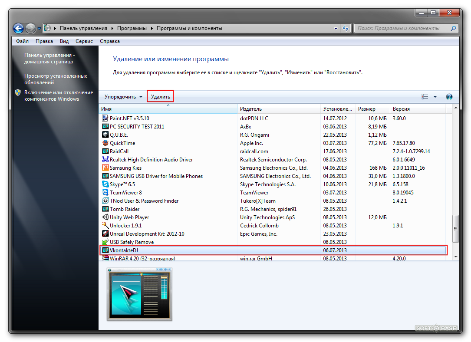Click the Cedrick Collomb publisher cell

click(x=259, y=226)
